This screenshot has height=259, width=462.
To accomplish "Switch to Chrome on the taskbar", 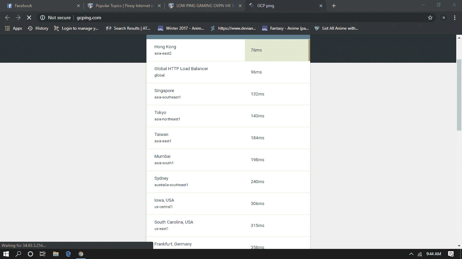I will pyautogui.click(x=81, y=254).
